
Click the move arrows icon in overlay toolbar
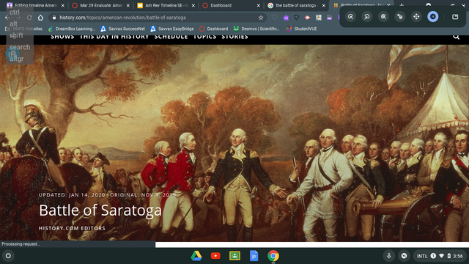(x=416, y=17)
